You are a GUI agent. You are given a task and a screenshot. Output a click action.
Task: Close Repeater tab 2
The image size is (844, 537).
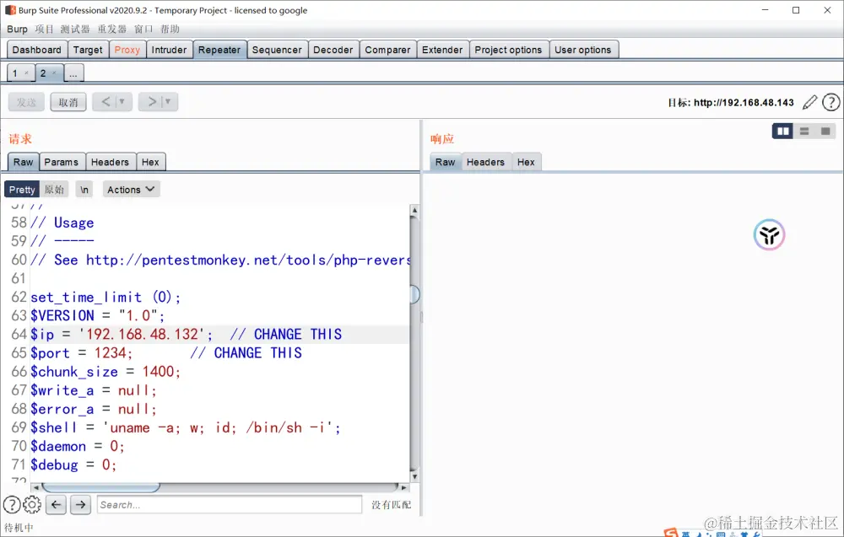click(x=54, y=73)
